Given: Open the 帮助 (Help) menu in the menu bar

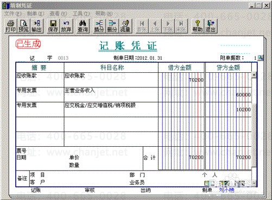Looking at the screenshot, I should [104, 14].
